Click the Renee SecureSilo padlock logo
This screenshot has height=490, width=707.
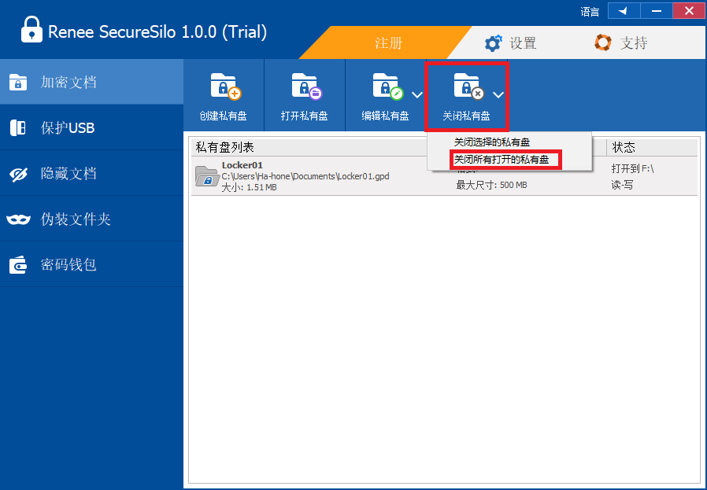coord(32,30)
